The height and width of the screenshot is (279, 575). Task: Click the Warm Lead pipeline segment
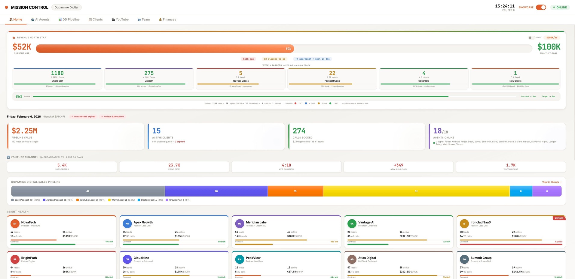pyautogui.click(x=416, y=191)
